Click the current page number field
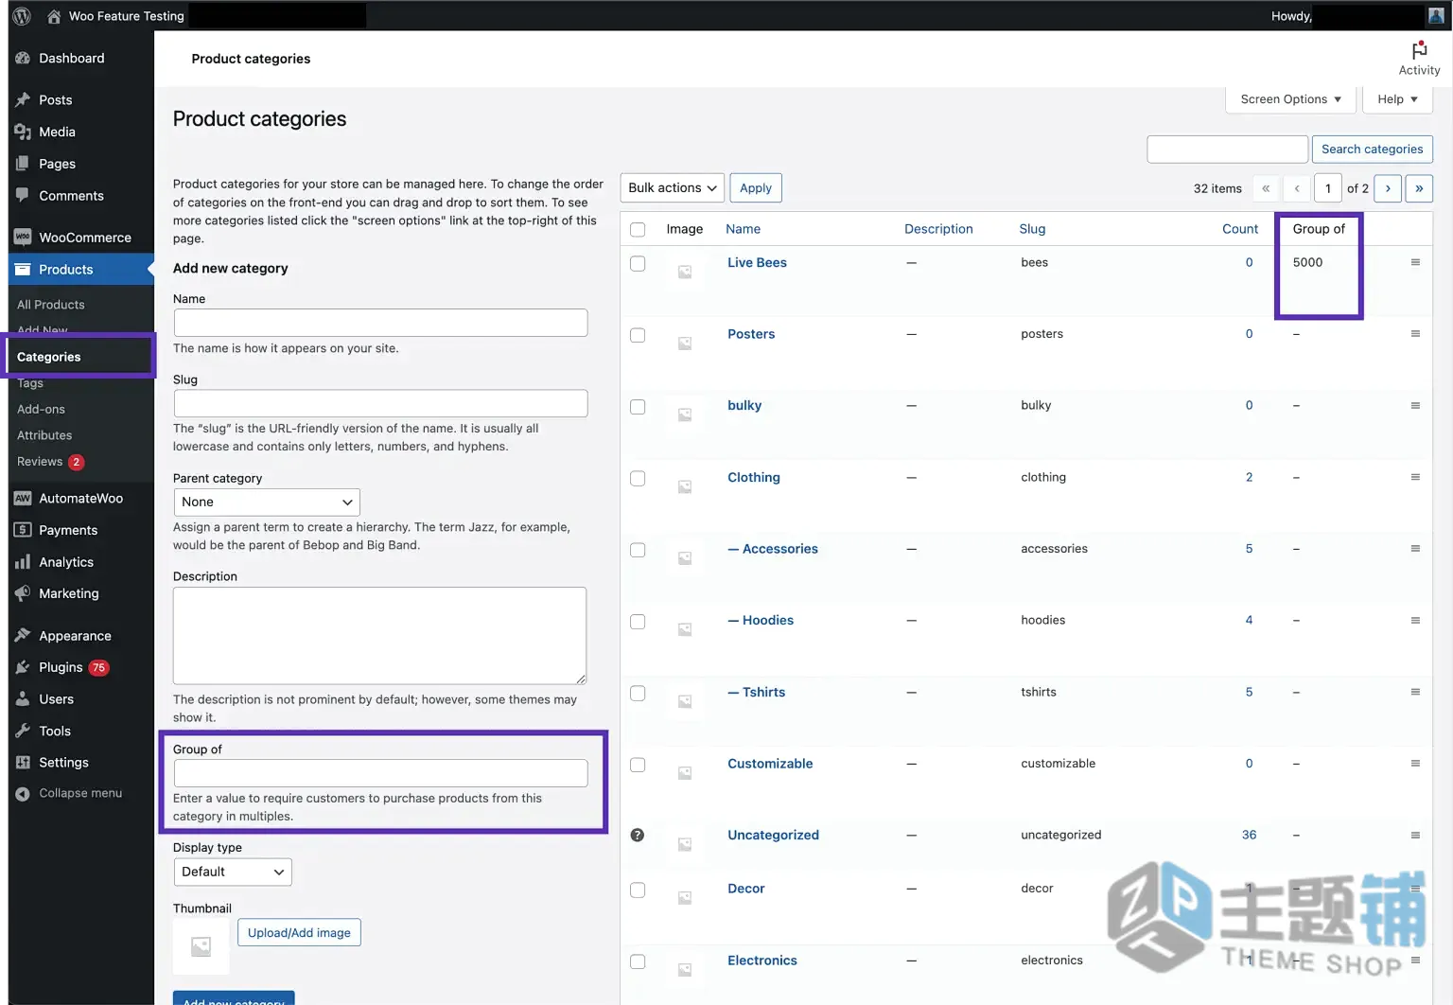Screen dimensions: 1453x1005 (x=1327, y=188)
